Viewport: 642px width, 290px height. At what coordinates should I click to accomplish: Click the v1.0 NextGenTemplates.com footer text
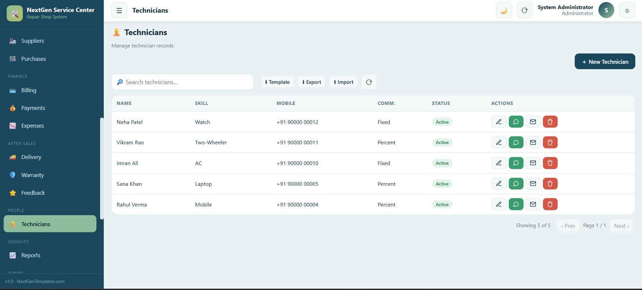[35, 282]
